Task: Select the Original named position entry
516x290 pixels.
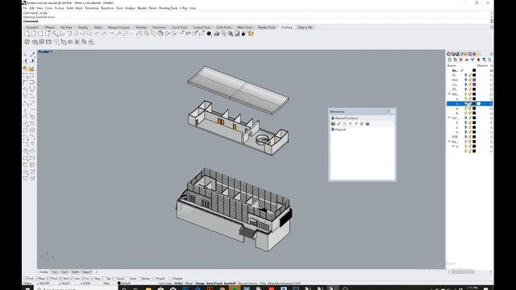Action: coord(340,130)
